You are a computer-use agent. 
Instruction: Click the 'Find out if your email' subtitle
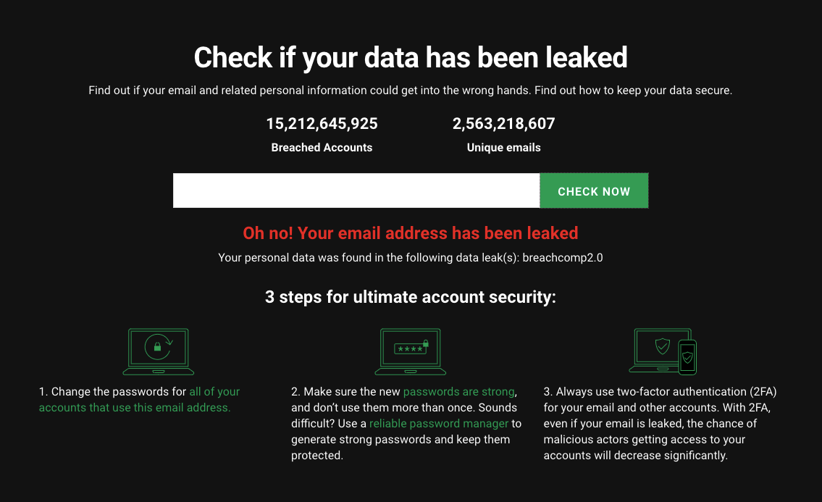click(411, 91)
